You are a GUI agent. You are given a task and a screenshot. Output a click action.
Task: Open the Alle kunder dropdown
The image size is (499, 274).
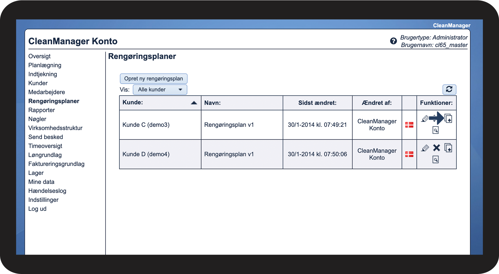click(160, 89)
